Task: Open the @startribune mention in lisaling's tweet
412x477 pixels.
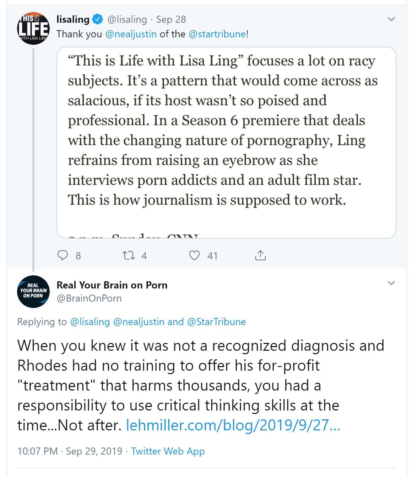Action: click(x=217, y=34)
